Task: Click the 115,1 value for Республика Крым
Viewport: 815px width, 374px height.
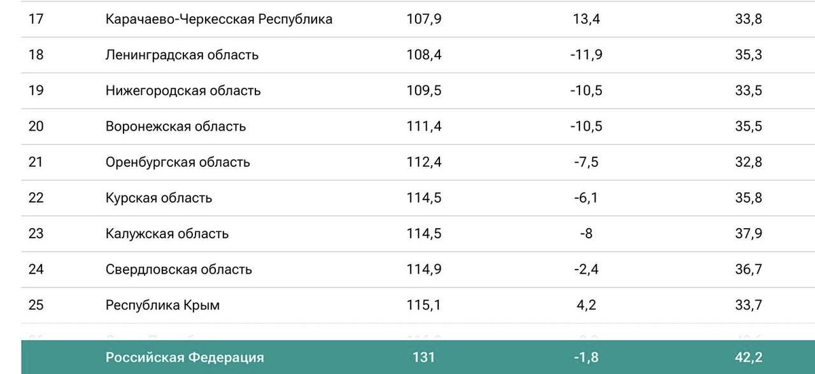Action: pyautogui.click(x=423, y=305)
